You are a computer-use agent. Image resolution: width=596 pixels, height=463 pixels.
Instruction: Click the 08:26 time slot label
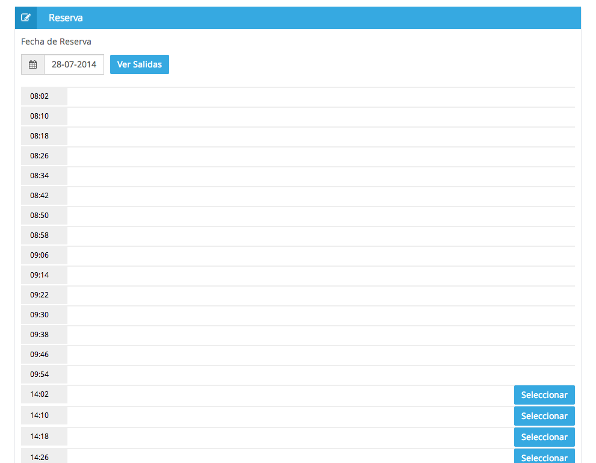[40, 156]
